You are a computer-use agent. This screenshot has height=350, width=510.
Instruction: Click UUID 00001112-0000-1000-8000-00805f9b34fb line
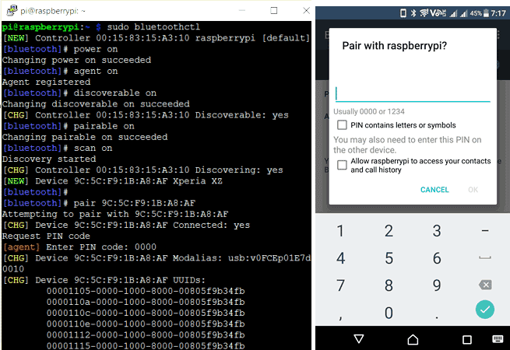[x=146, y=335]
